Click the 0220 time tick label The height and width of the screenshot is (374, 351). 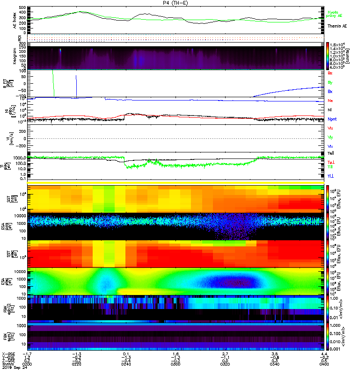pyautogui.click(x=76, y=364)
